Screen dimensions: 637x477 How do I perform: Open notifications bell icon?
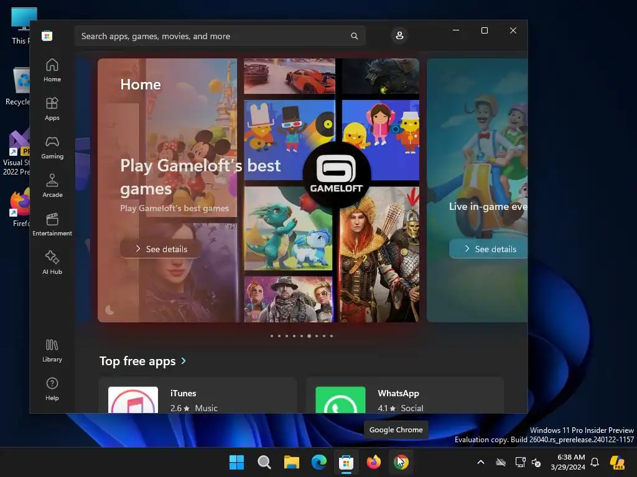595,462
